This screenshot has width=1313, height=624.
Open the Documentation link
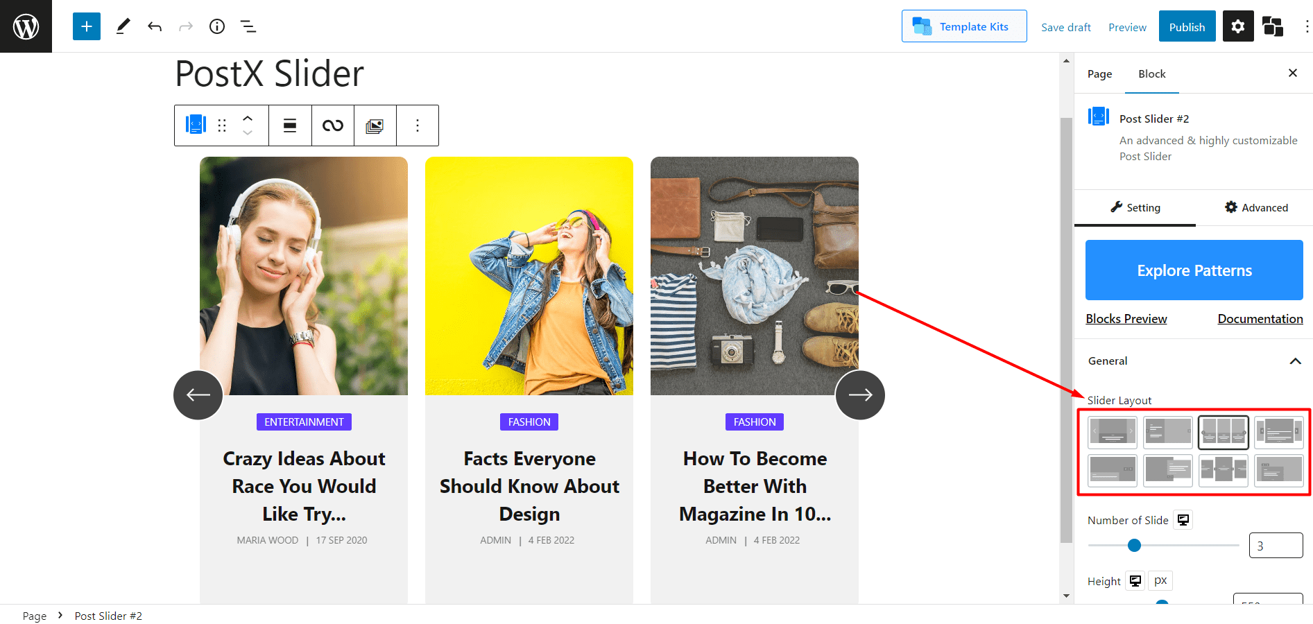(1260, 319)
